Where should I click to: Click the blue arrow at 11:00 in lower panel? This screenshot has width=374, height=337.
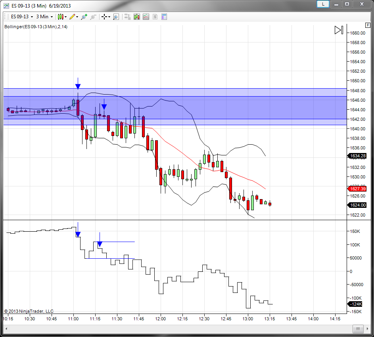coord(78,230)
